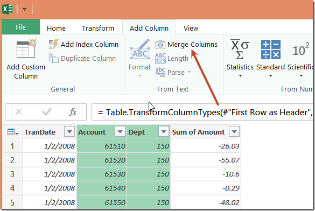The width and height of the screenshot is (315, 211).
Task: Open the TranDate column filter dropdown
Action: coord(69,132)
